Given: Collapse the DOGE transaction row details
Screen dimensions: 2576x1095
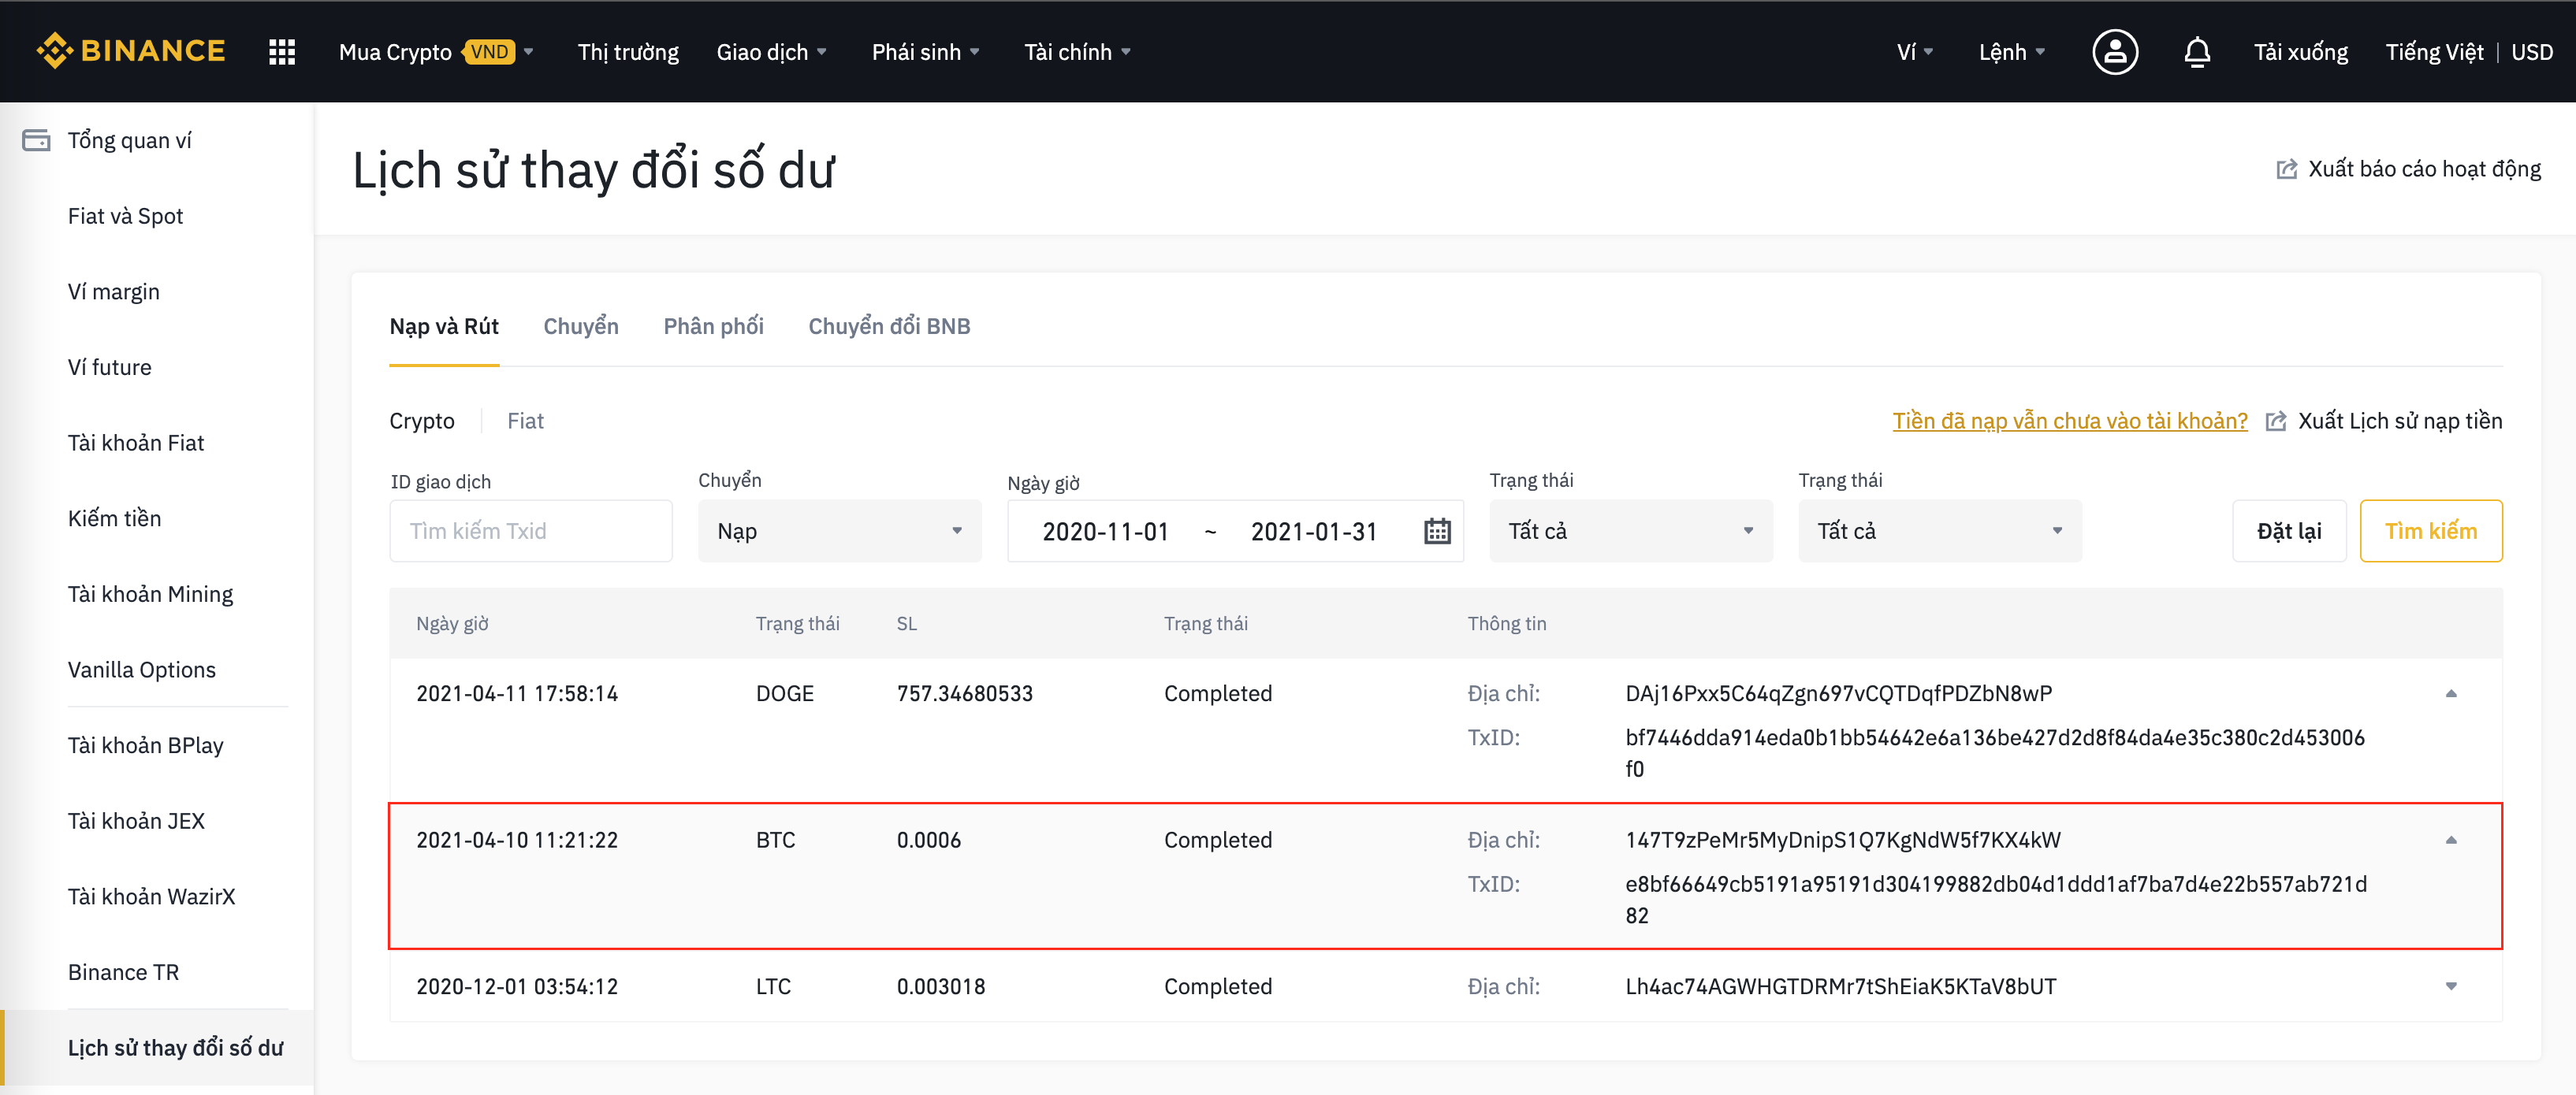Looking at the screenshot, I should [x=2451, y=693].
